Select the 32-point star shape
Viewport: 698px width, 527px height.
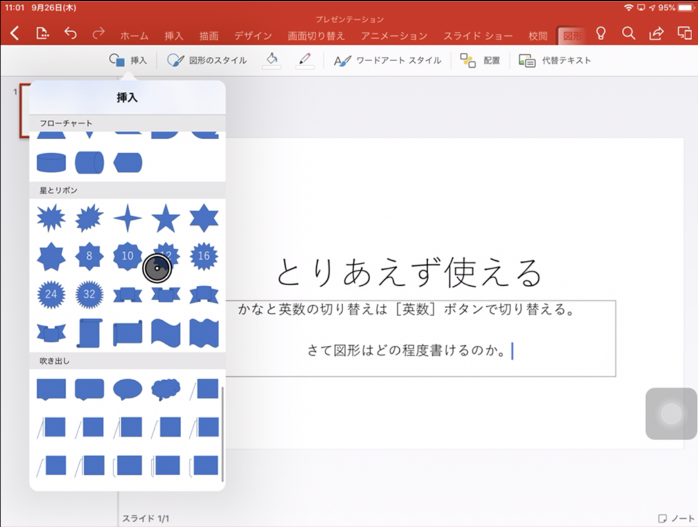88,294
